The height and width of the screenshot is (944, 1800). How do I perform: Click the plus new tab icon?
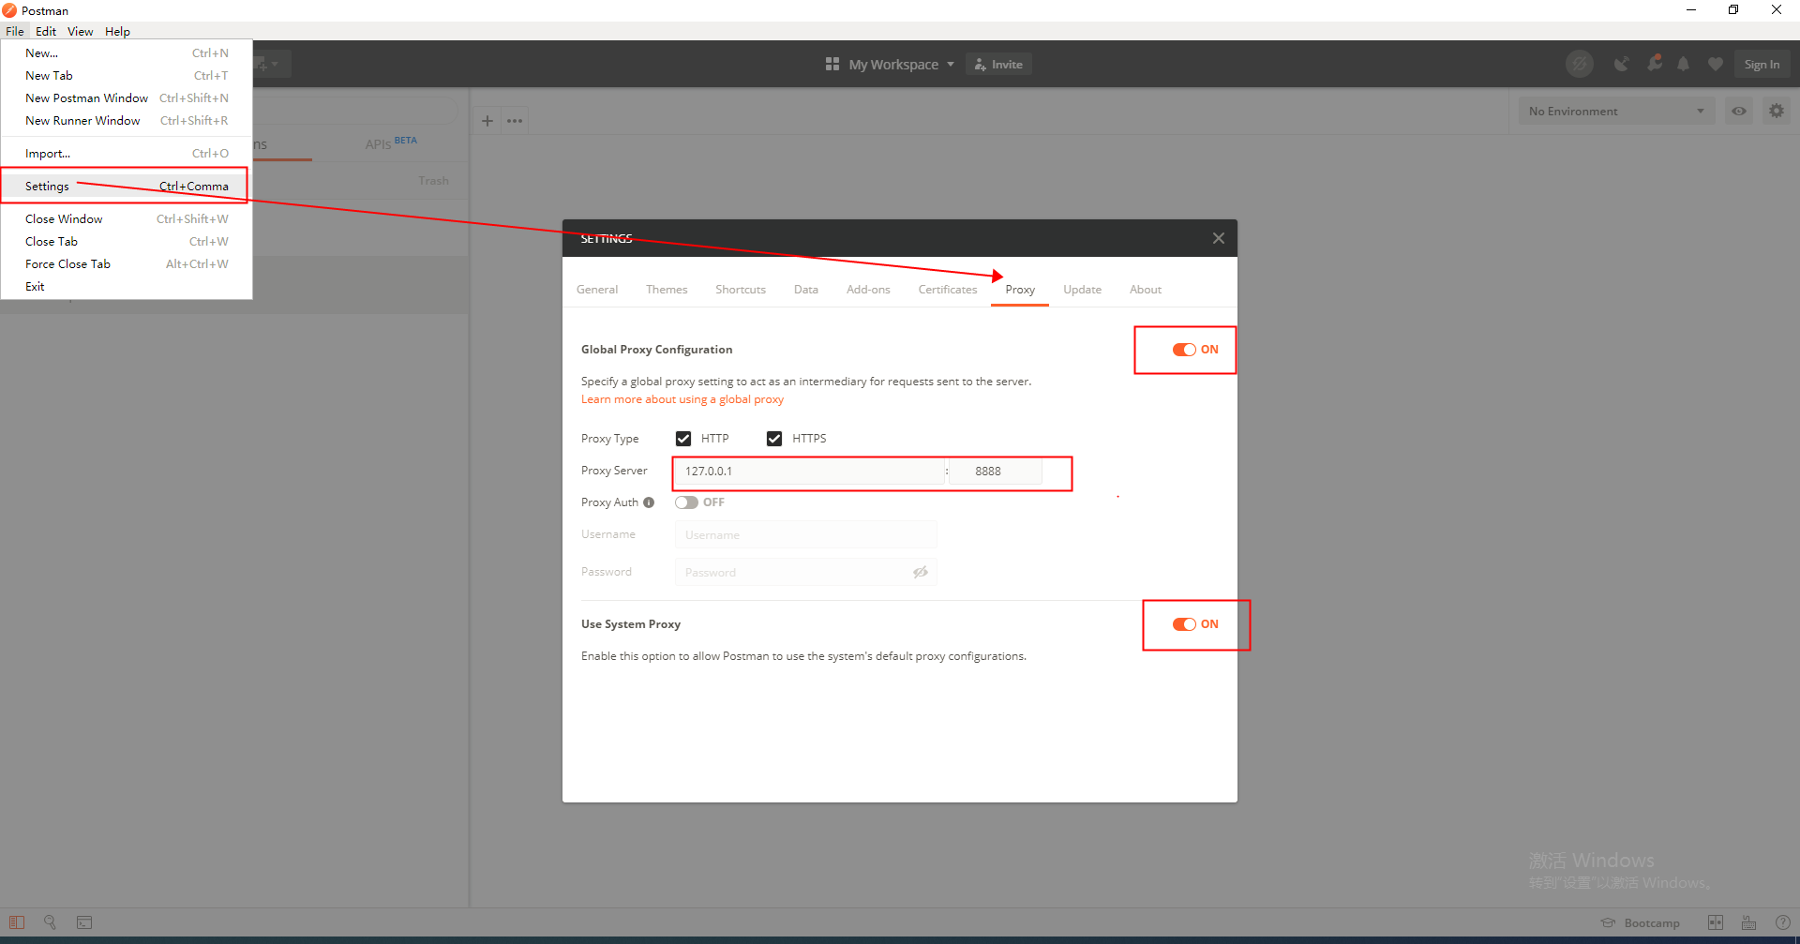(487, 120)
